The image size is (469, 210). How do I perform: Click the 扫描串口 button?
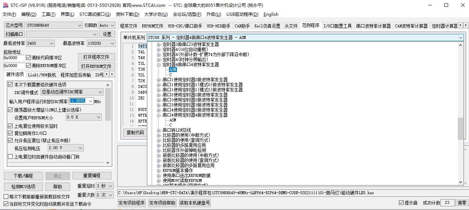pos(14,34)
